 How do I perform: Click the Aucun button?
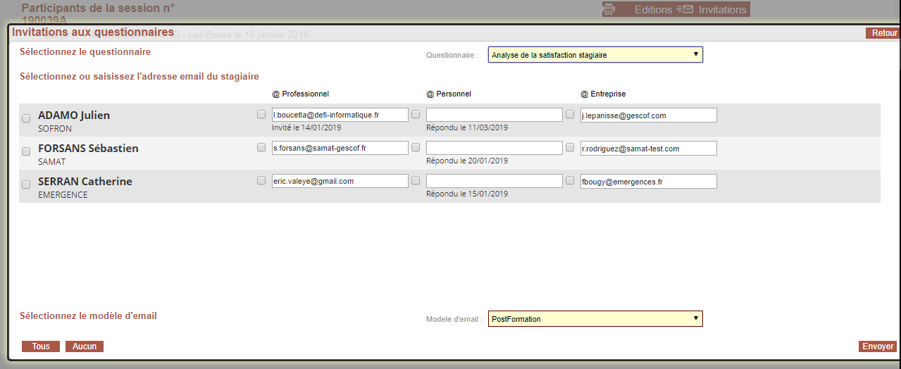[85, 346]
